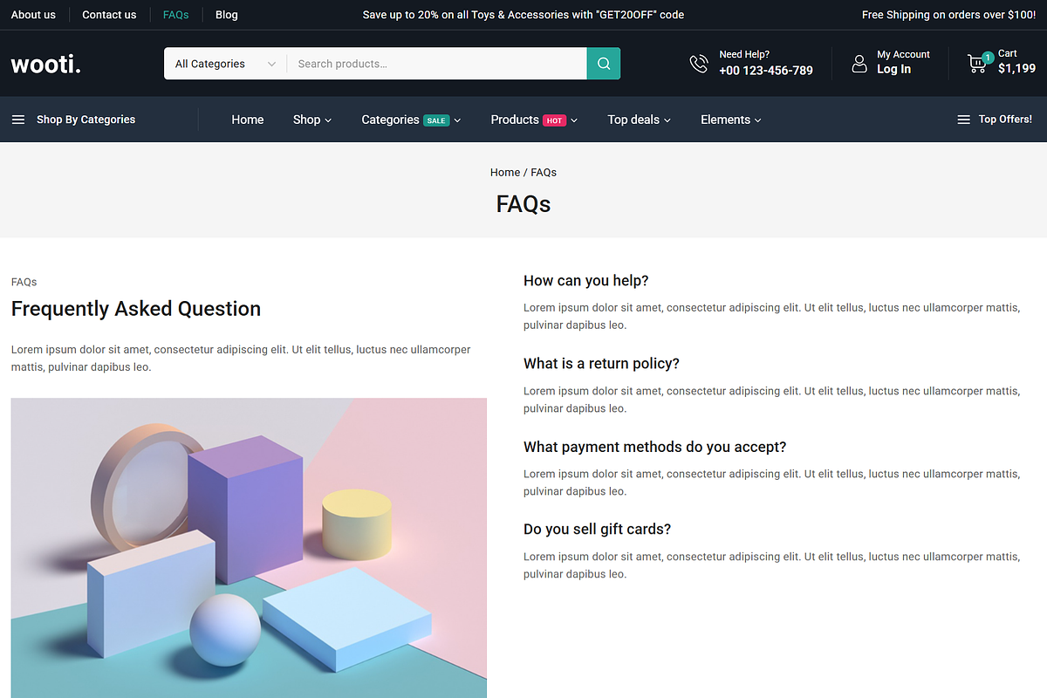Expand the Elements menu dropdown
The width and height of the screenshot is (1047, 698).
click(731, 120)
